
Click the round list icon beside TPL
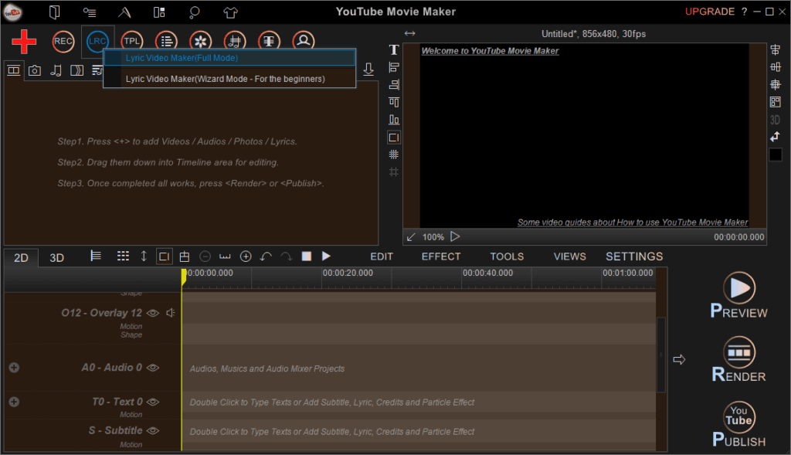(167, 42)
